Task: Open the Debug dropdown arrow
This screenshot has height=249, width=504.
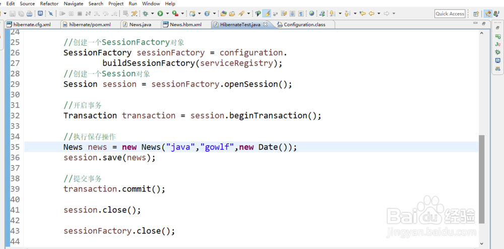Action: 152,14
